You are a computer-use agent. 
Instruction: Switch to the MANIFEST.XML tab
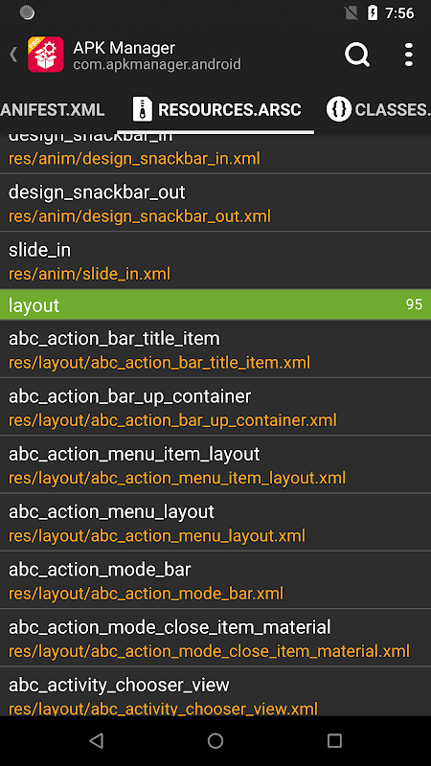coord(53,109)
